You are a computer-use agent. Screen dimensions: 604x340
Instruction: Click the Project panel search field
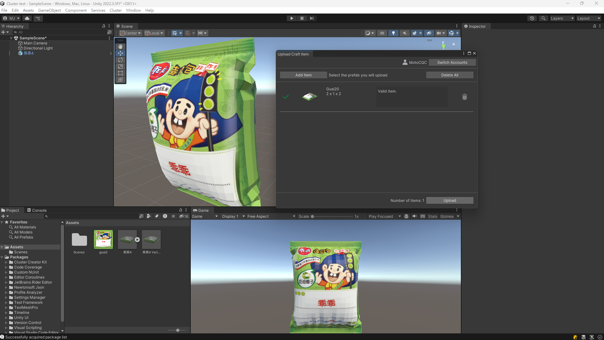91,216
